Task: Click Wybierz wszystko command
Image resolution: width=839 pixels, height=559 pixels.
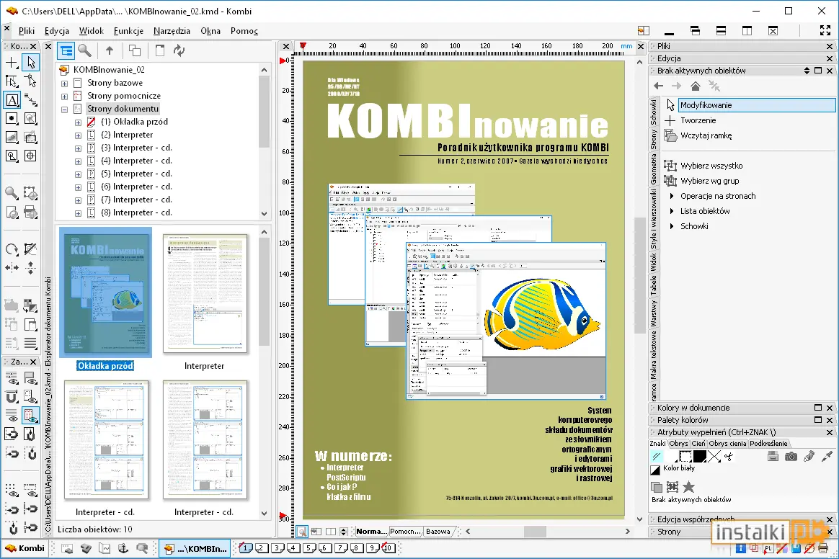Action: click(x=711, y=166)
